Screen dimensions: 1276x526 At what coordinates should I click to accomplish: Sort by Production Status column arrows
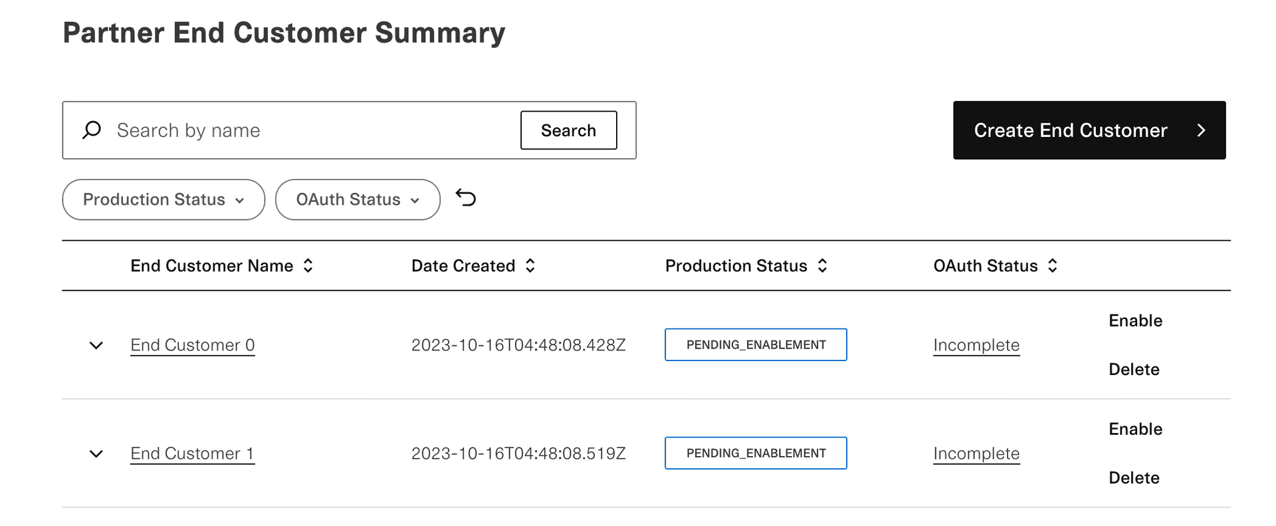[823, 266]
